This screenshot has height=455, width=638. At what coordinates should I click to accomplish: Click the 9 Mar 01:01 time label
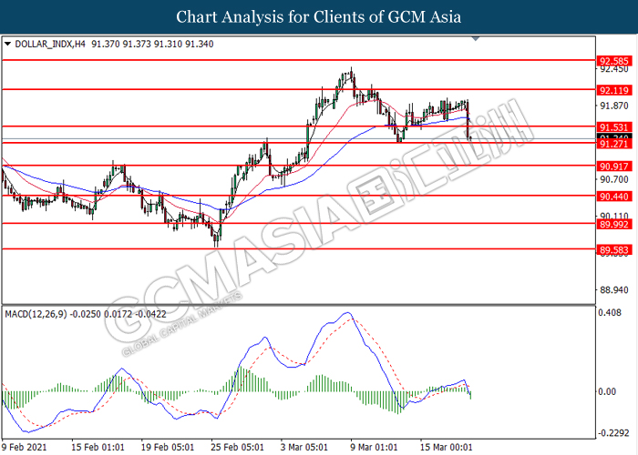(x=374, y=448)
